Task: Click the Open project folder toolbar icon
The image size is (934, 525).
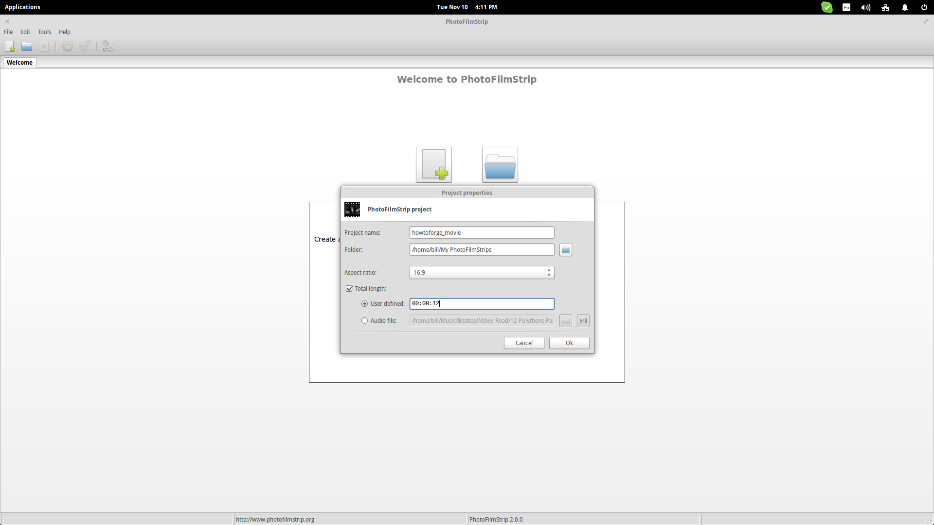Action: click(x=27, y=46)
